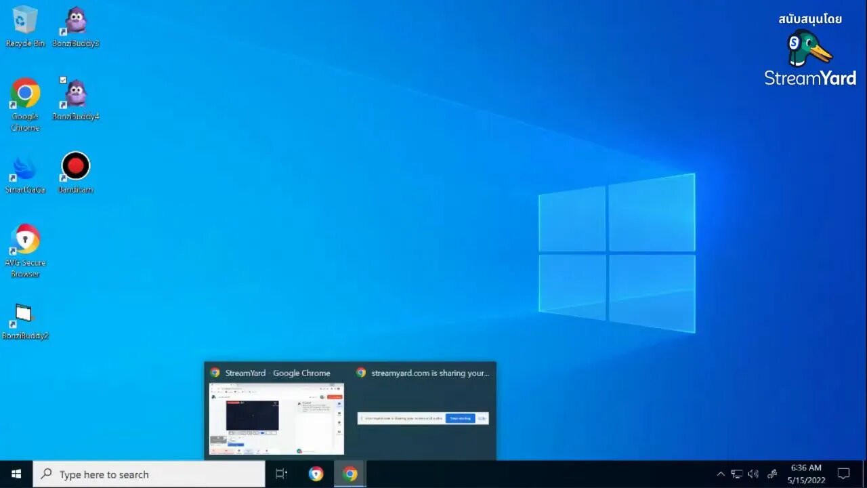The height and width of the screenshot is (488, 867).
Task: Click the Show desktop sliver
Action: click(x=865, y=474)
